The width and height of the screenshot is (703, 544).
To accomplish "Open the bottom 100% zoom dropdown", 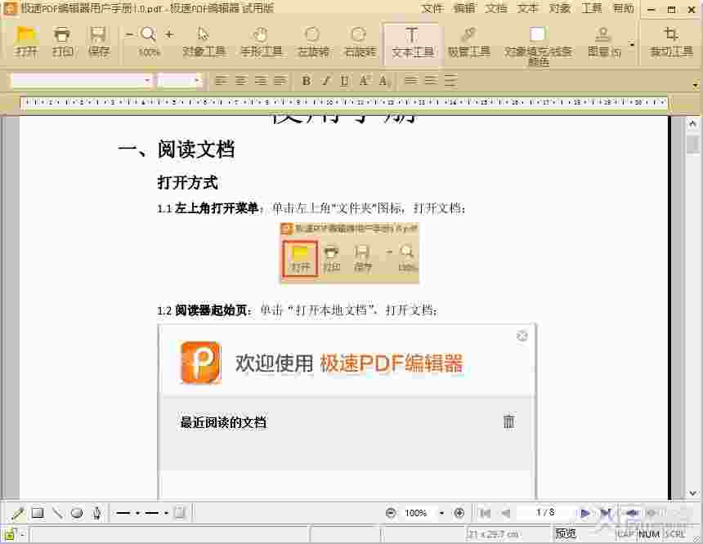I will (x=441, y=513).
